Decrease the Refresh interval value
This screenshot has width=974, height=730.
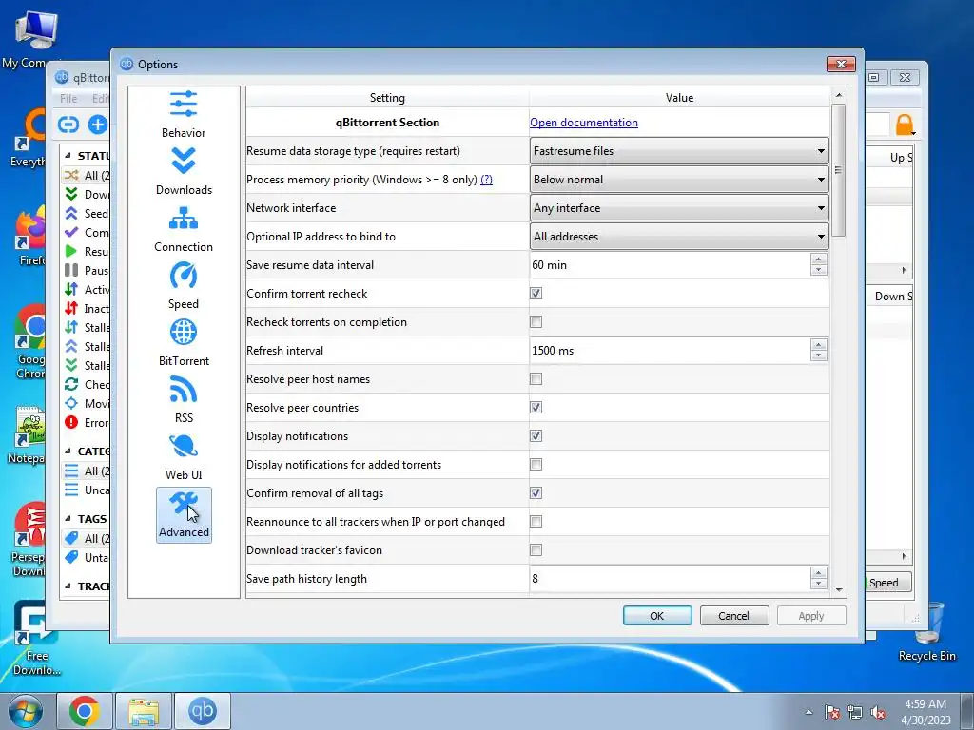pos(819,355)
